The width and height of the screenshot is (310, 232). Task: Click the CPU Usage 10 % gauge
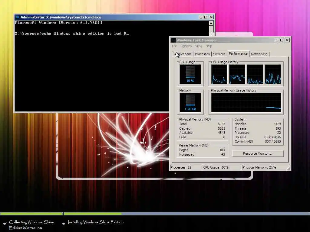click(x=190, y=74)
